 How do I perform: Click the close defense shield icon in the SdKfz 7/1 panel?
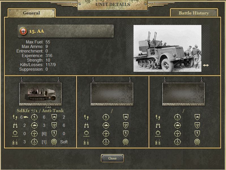(54, 134)
